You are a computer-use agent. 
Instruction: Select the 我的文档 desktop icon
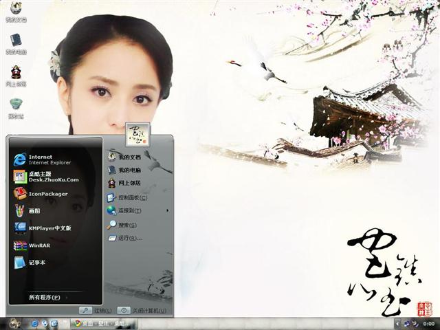[16, 12]
